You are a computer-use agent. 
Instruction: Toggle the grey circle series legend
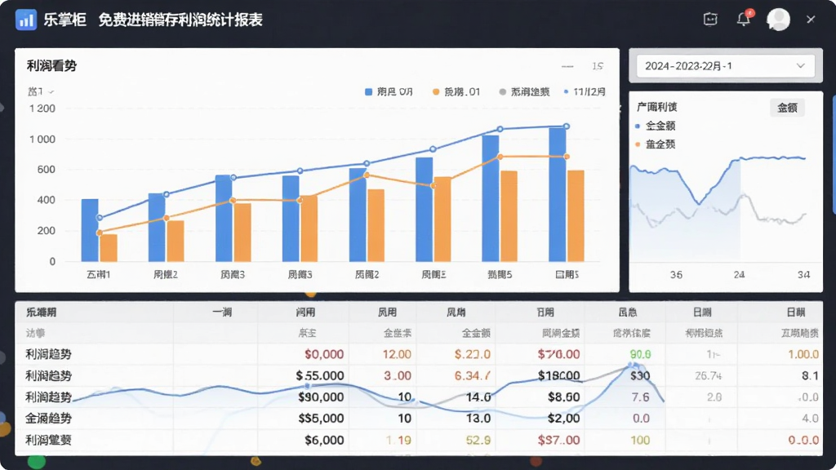524,91
